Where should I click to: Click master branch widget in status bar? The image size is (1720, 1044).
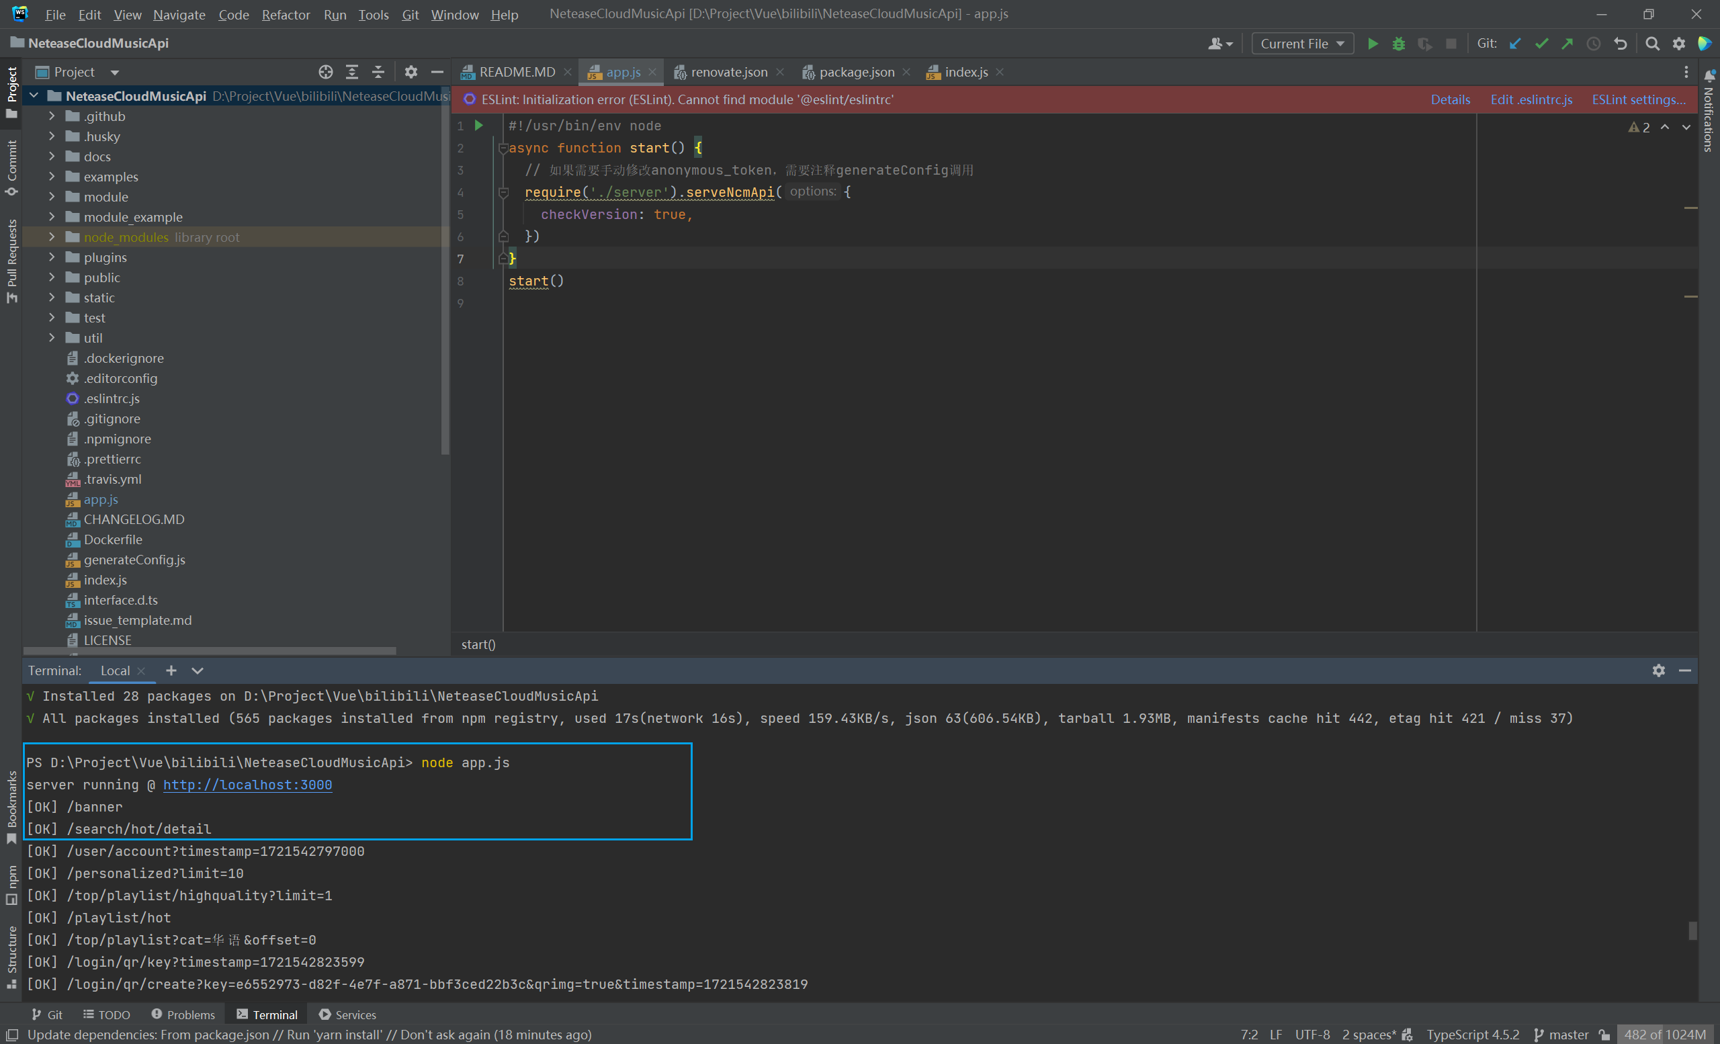point(1561,1035)
